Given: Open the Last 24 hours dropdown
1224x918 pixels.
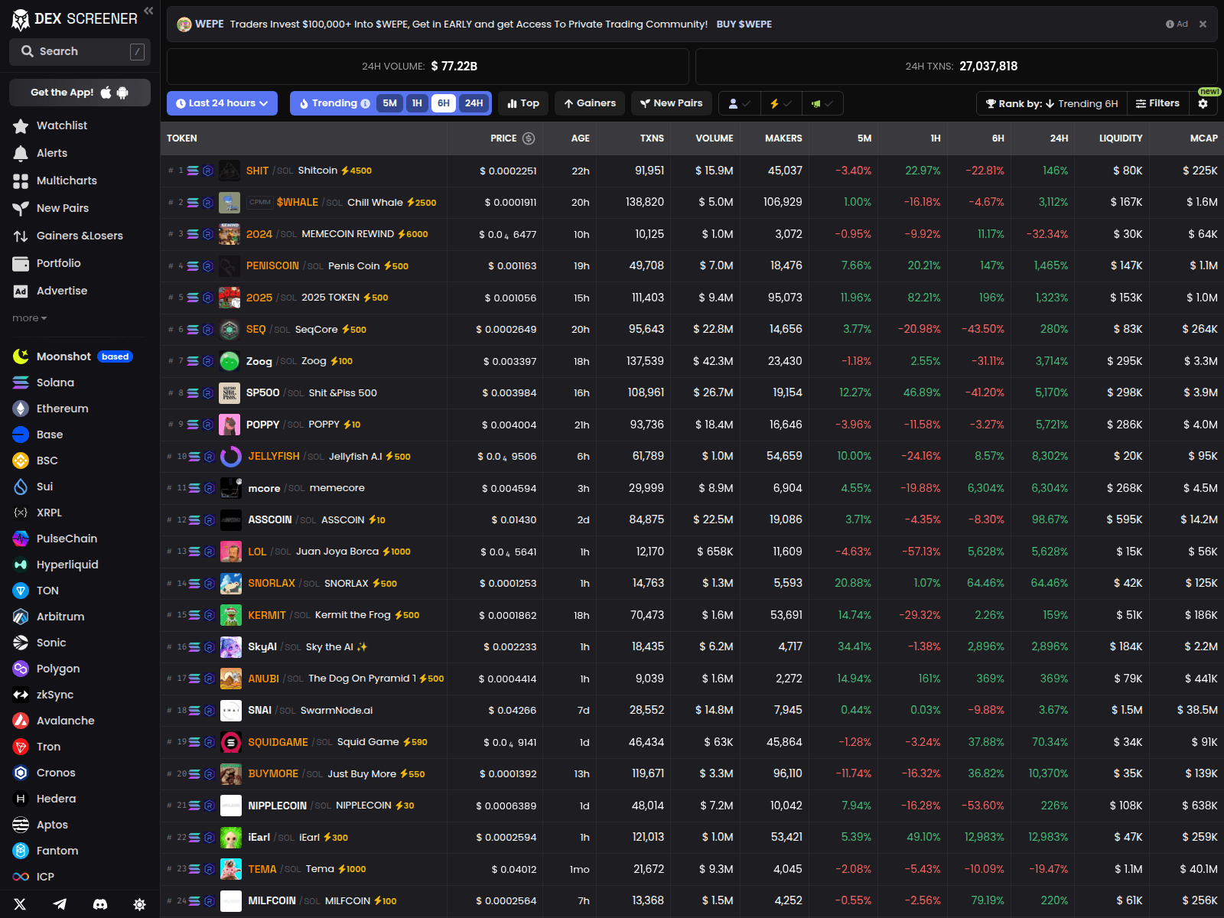Looking at the screenshot, I should pyautogui.click(x=222, y=103).
